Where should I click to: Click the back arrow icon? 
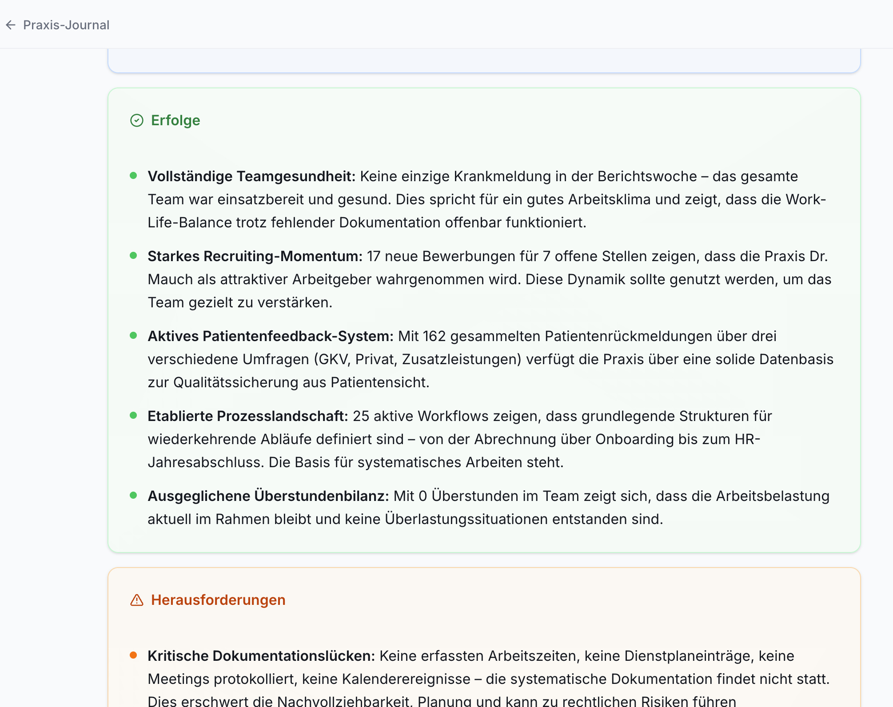click(x=11, y=25)
